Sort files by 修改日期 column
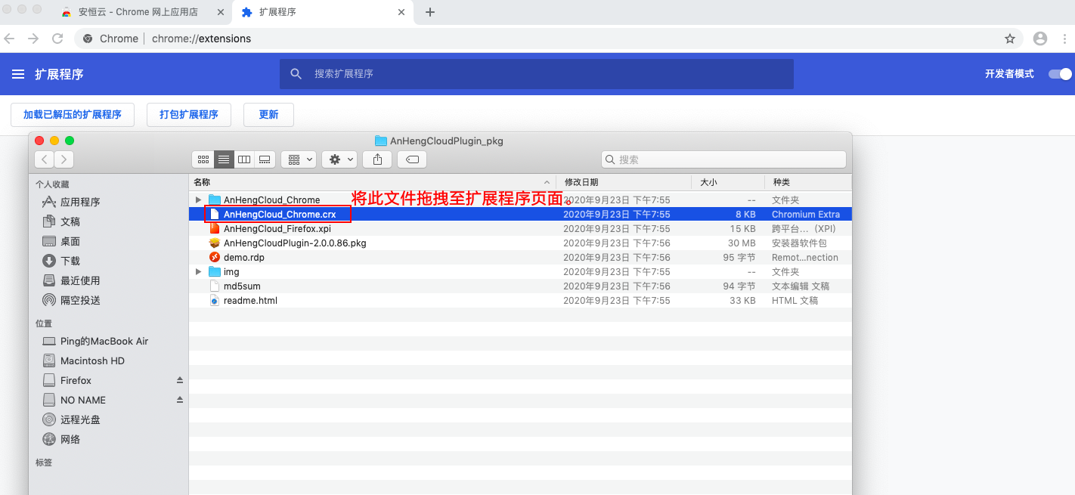Viewport: 1075px width, 495px height. coord(624,182)
